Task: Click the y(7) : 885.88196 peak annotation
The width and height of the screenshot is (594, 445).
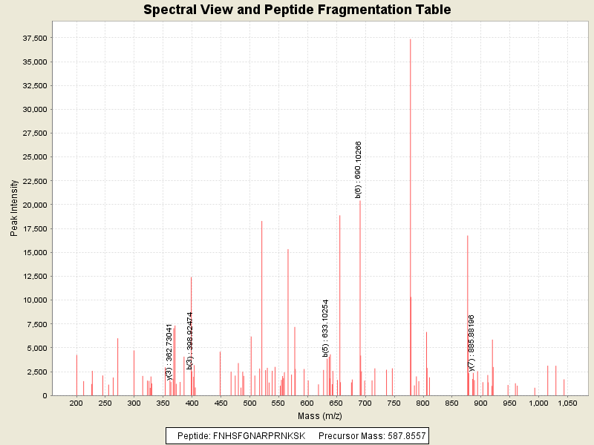Action: tap(472, 343)
